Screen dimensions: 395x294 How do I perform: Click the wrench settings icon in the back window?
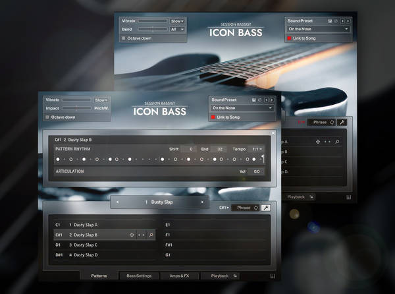pyautogui.click(x=342, y=123)
